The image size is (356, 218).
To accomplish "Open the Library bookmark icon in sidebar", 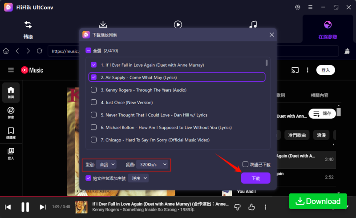I will (x=11, y=133).
